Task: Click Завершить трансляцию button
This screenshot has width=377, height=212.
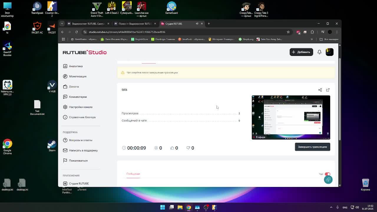Action: coord(312,147)
